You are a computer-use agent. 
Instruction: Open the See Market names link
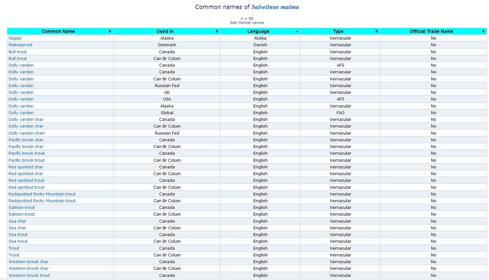[x=247, y=23]
